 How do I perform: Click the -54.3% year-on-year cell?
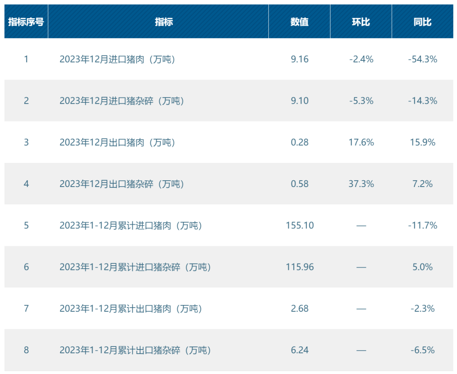point(423,59)
